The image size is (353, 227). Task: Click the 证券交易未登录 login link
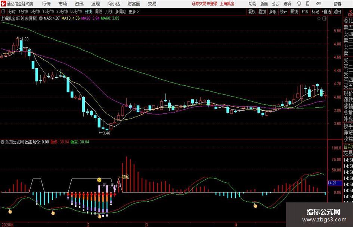coord(205,4)
